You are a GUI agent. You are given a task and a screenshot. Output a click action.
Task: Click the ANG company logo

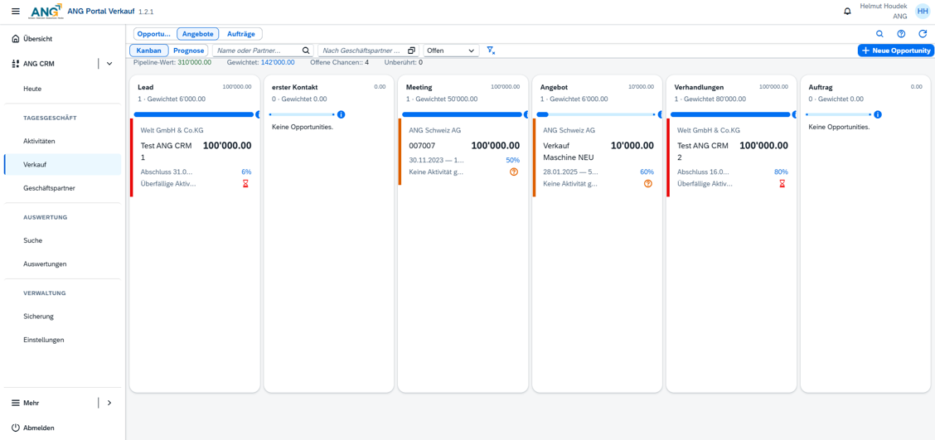(x=46, y=12)
